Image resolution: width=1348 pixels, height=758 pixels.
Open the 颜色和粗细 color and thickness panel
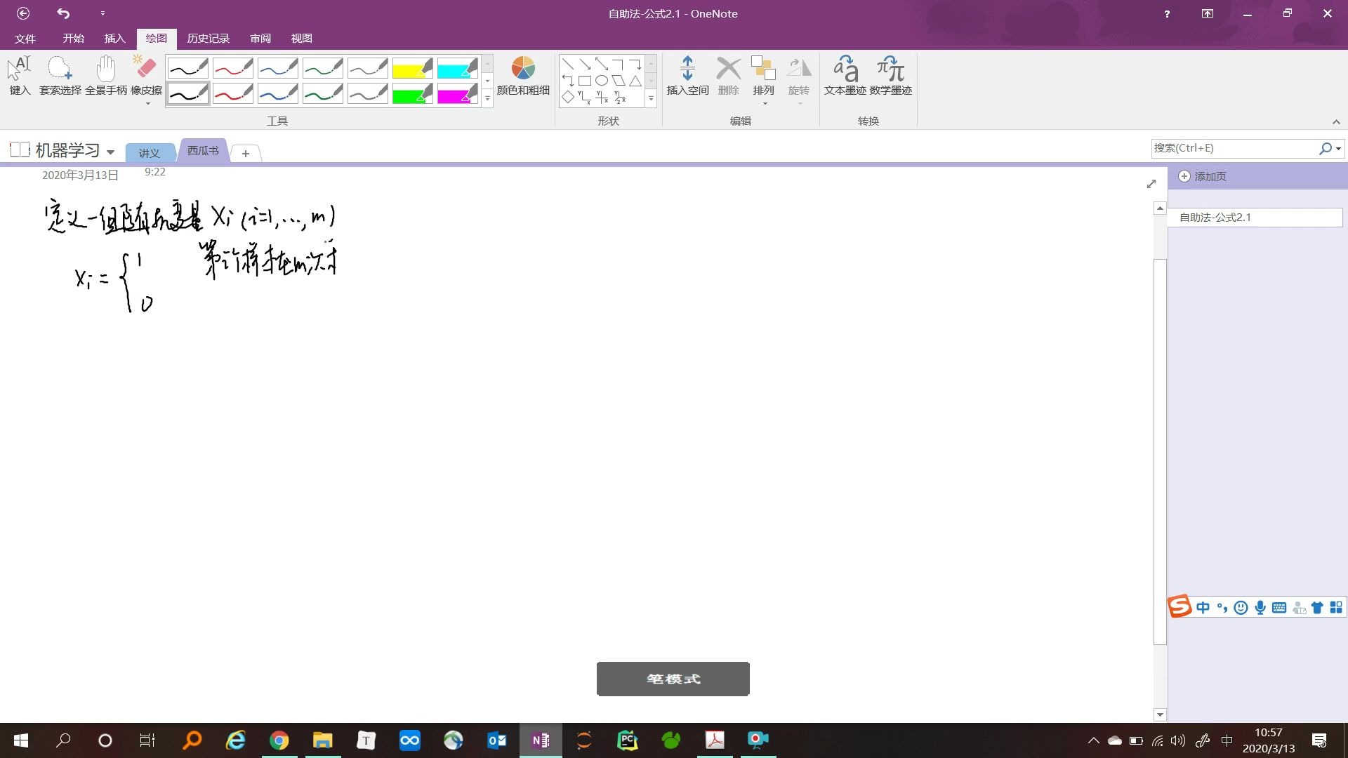pos(522,76)
